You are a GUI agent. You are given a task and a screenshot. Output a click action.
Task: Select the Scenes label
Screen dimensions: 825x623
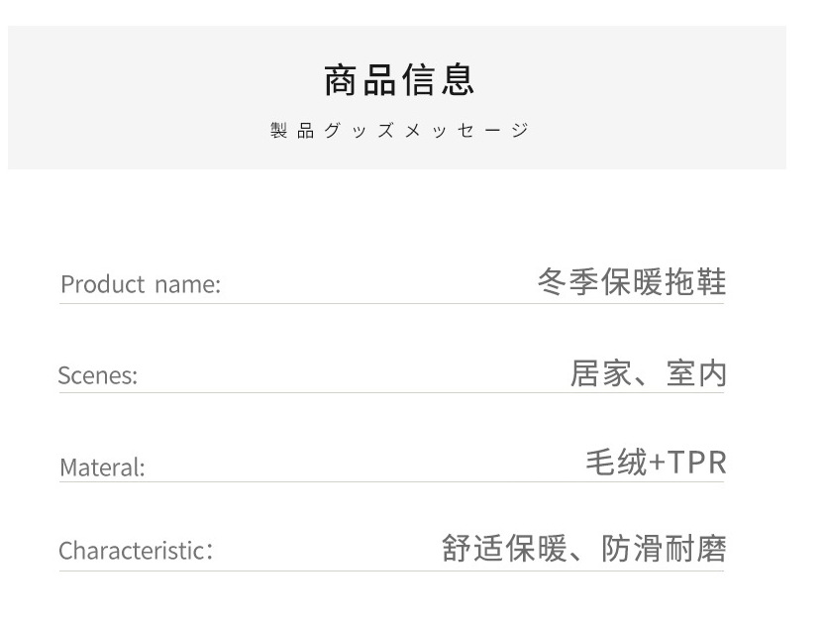pos(97,375)
